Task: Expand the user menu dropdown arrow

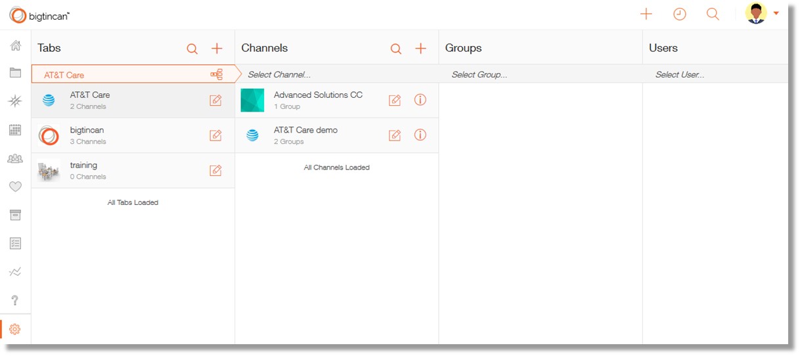Action: pyautogui.click(x=776, y=13)
